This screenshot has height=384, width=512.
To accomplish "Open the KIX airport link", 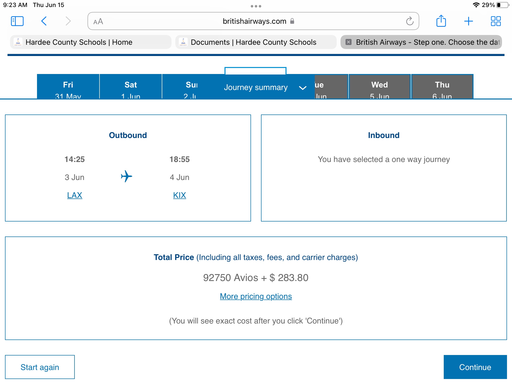I will point(179,195).
